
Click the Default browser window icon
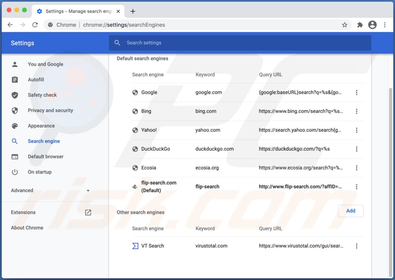(15, 157)
